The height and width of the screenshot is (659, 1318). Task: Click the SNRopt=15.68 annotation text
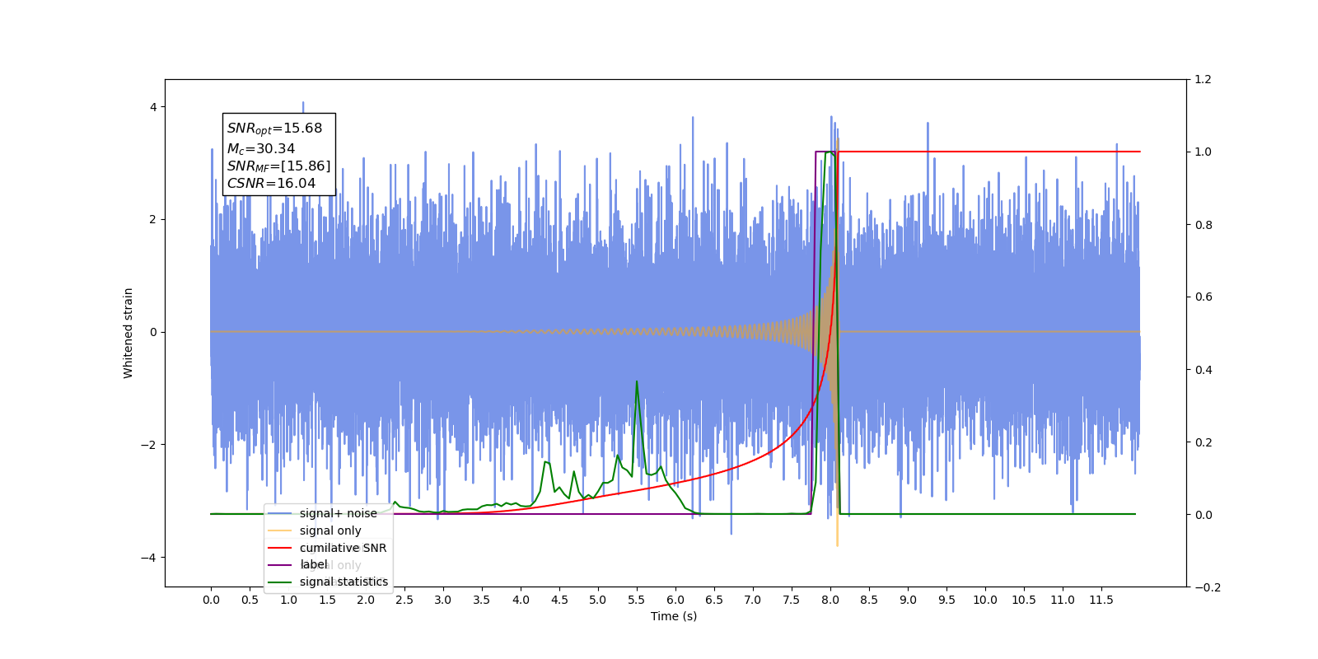[x=275, y=129]
